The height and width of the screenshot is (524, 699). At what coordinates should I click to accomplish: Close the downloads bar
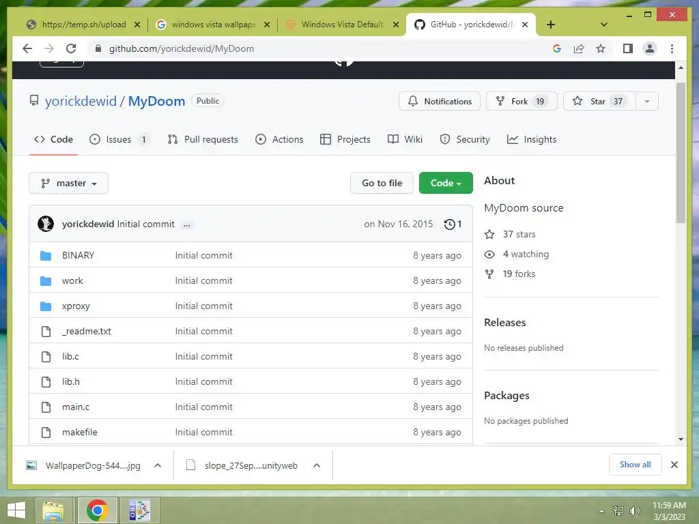tap(674, 465)
